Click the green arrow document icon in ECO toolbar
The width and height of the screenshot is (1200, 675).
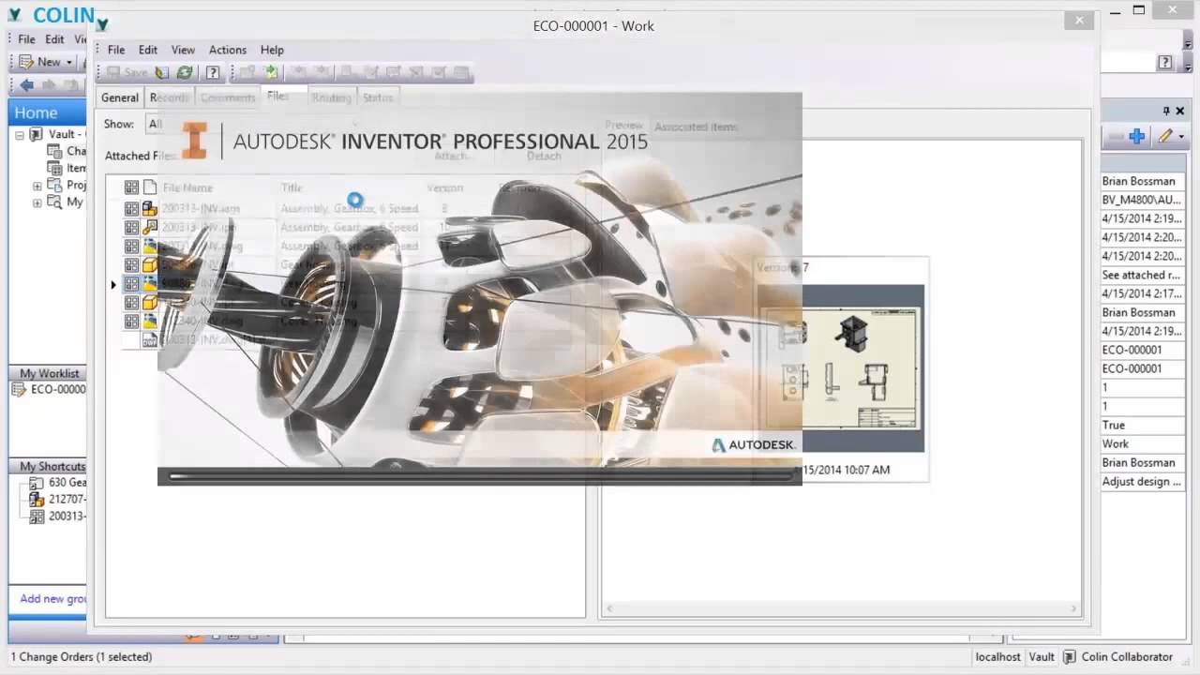pos(271,72)
